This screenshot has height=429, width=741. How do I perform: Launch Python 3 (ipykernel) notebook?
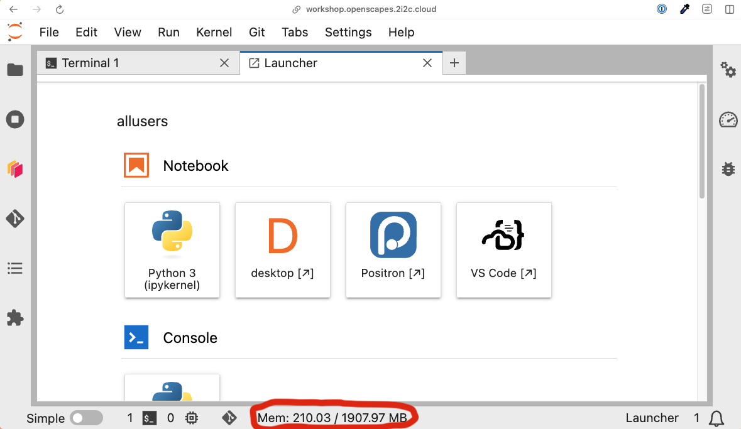click(172, 250)
